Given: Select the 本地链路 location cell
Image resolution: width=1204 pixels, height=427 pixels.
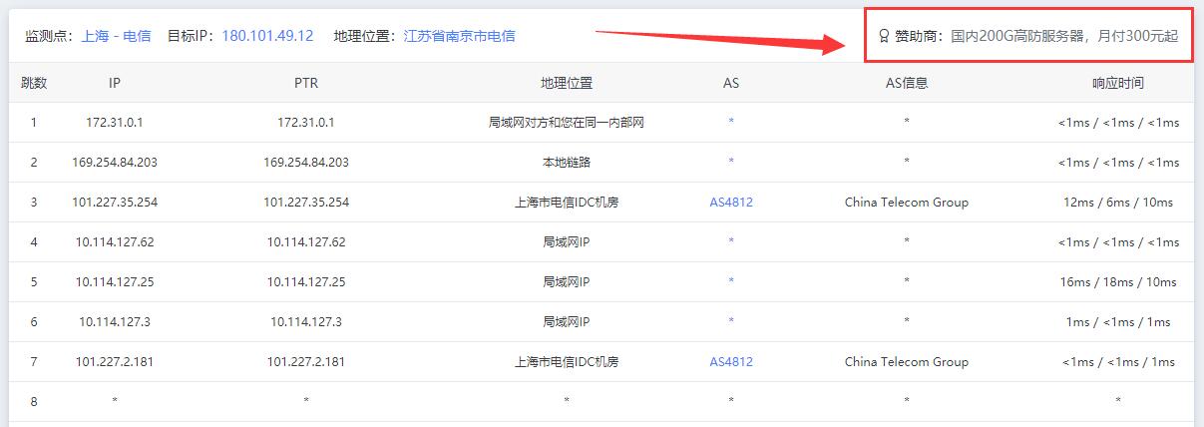Looking at the screenshot, I should [566, 163].
